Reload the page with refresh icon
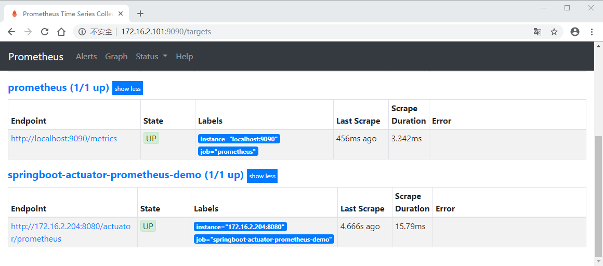The image size is (603, 266). pos(45,32)
